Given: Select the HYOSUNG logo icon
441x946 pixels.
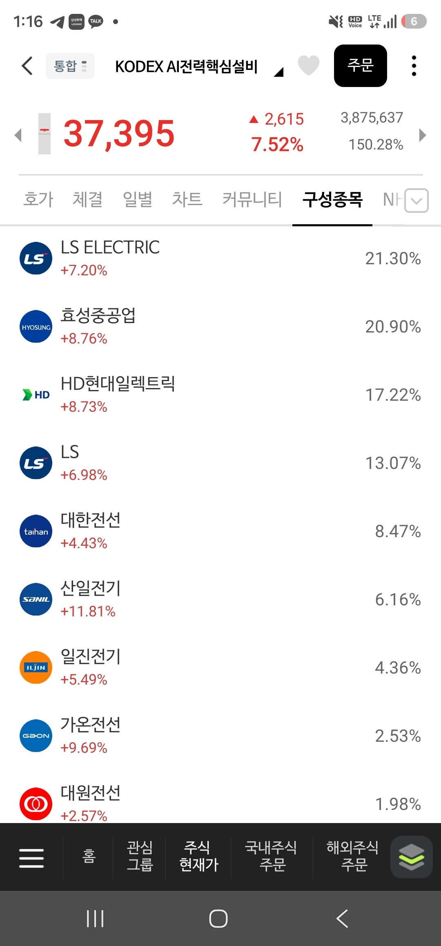Looking at the screenshot, I should pyautogui.click(x=36, y=326).
